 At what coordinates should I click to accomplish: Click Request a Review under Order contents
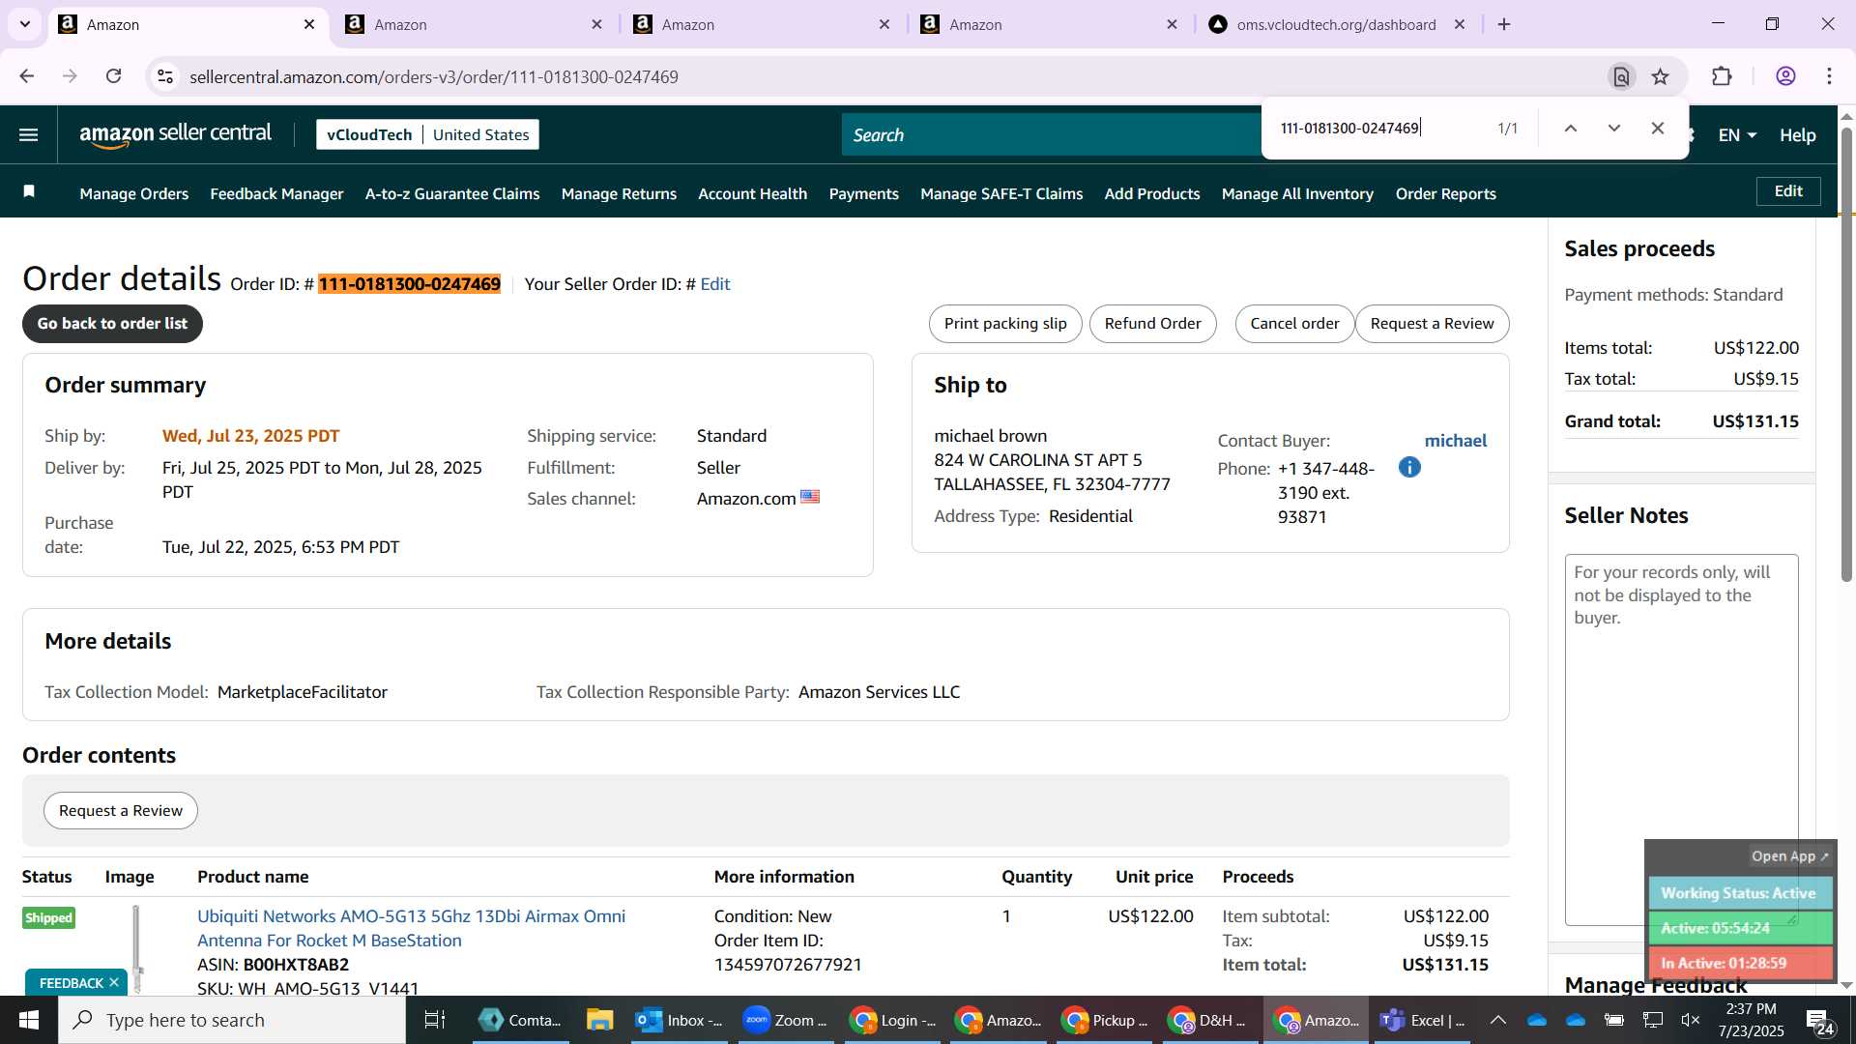click(x=121, y=810)
